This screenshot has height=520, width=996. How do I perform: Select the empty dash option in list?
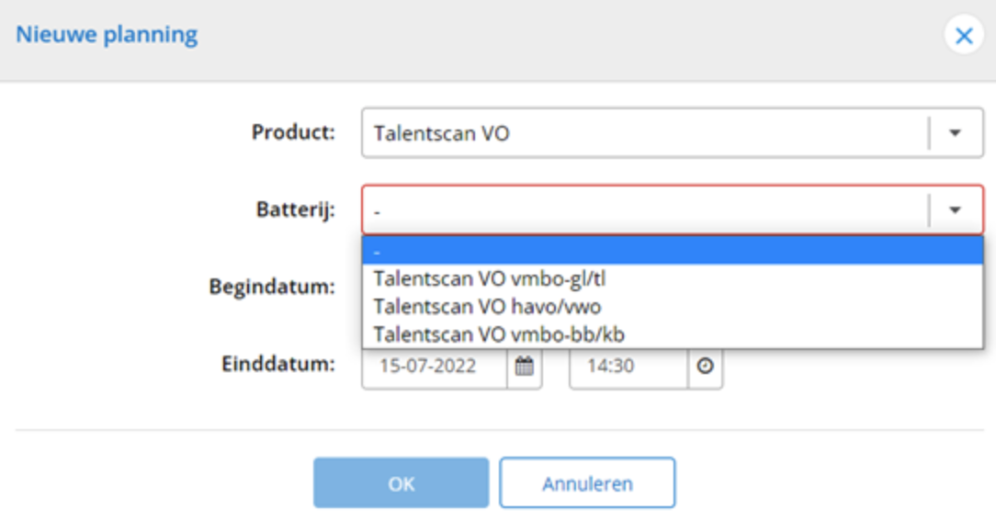(x=672, y=251)
